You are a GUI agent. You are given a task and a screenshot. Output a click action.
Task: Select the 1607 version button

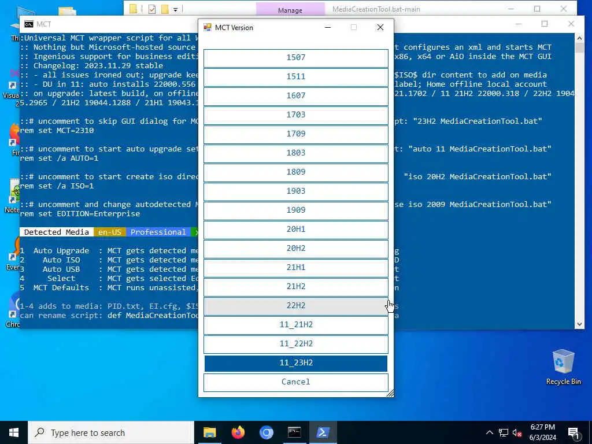coord(295,96)
